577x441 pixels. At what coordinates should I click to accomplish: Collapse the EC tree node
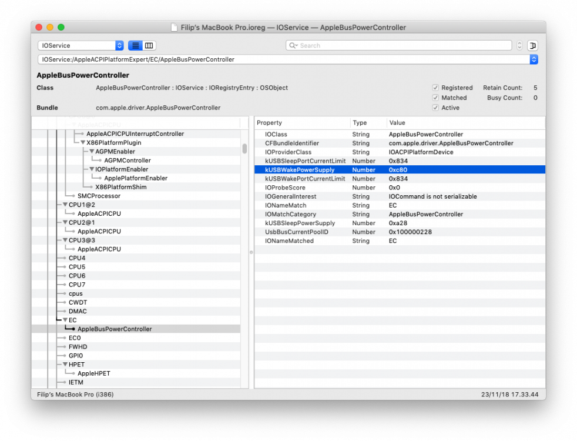[x=65, y=320]
